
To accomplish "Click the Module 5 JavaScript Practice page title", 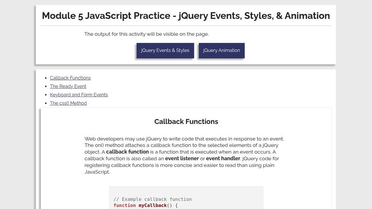I will click(186, 16).
